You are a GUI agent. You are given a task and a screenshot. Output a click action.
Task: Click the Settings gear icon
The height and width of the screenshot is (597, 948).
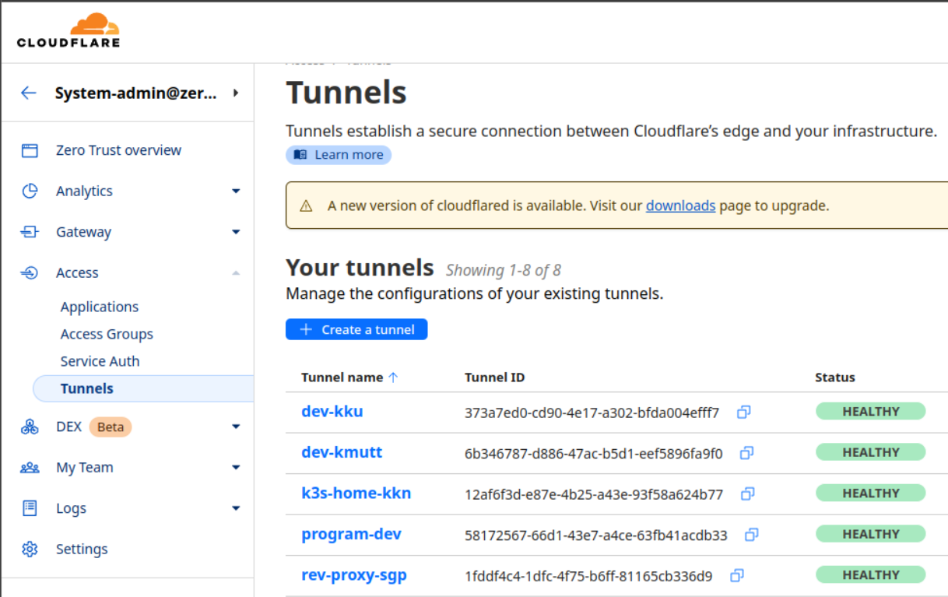pyautogui.click(x=30, y=550)
